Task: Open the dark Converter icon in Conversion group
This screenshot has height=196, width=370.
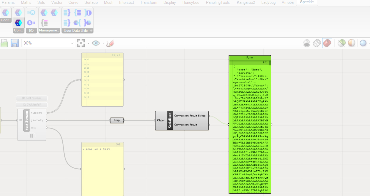Action: 18,23
